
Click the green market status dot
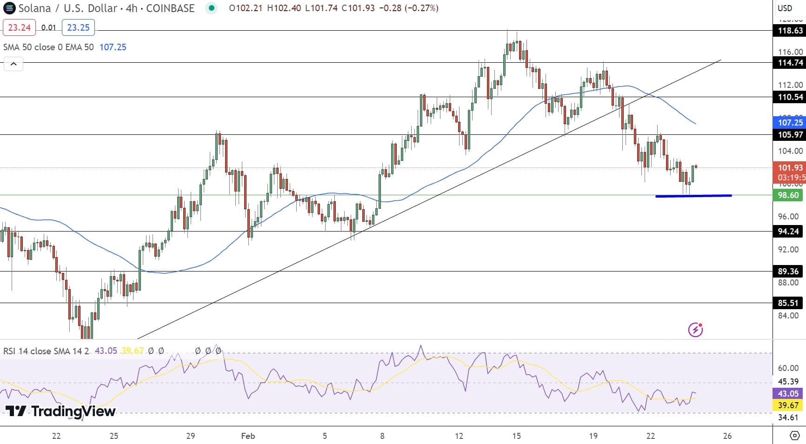(211, 8)
